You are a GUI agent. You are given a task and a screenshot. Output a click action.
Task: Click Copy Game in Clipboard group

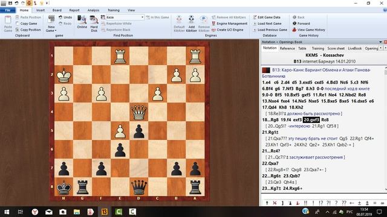[x=26, y=24]
